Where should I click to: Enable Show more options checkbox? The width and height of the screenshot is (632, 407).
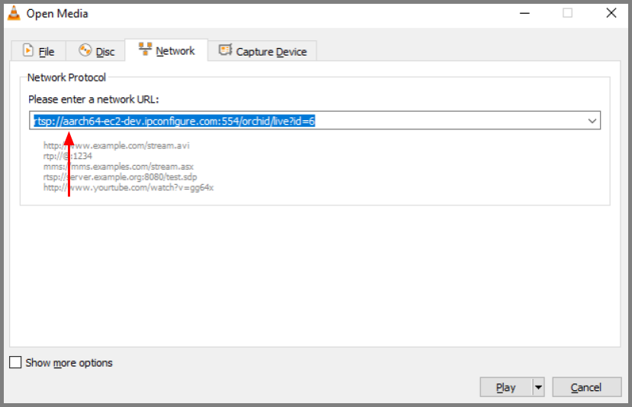(x=15, y=363)
